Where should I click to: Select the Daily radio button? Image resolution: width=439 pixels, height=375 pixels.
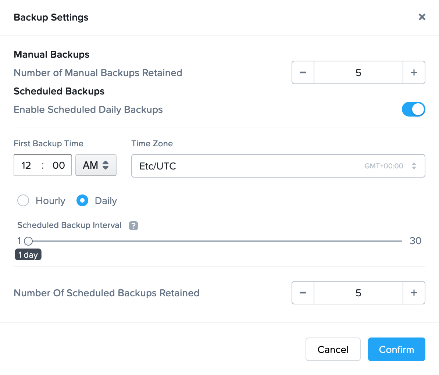pyautogui.click(x=82, y=200)
